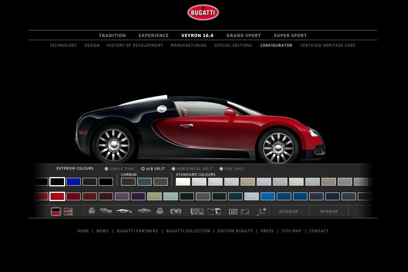Choose the middle blue-tinted carbon swatch
Image resolution: width=408 pixels, height=272 pixels.
[x=145, y=182]
